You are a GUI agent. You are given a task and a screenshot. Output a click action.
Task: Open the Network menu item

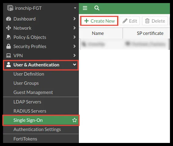41,28
